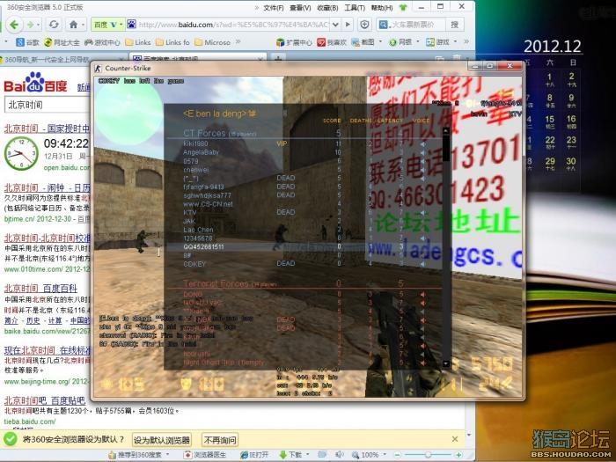Open 北京时间吧_百度贴吧 search result
616x462 pixels.
coord(44,400)
